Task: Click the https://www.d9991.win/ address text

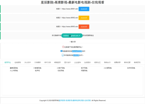Action: (70, 9)
